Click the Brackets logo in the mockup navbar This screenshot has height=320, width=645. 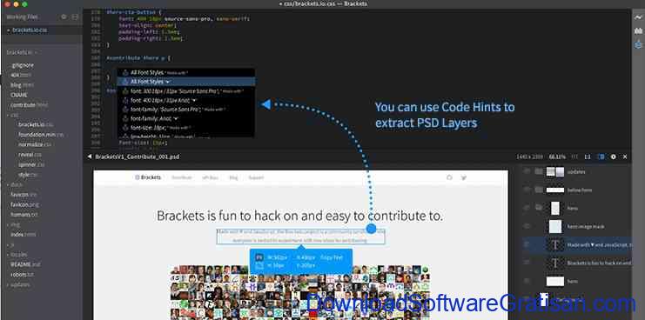(148, 177)
